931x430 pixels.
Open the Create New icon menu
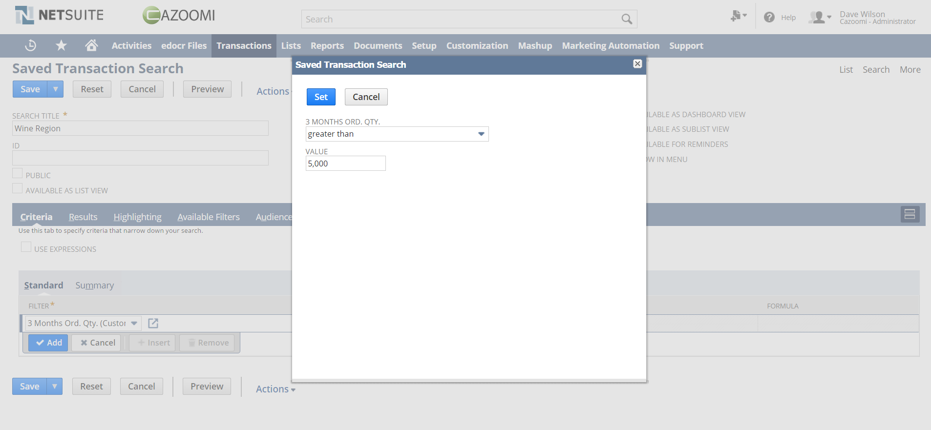(x=738, y=16)
